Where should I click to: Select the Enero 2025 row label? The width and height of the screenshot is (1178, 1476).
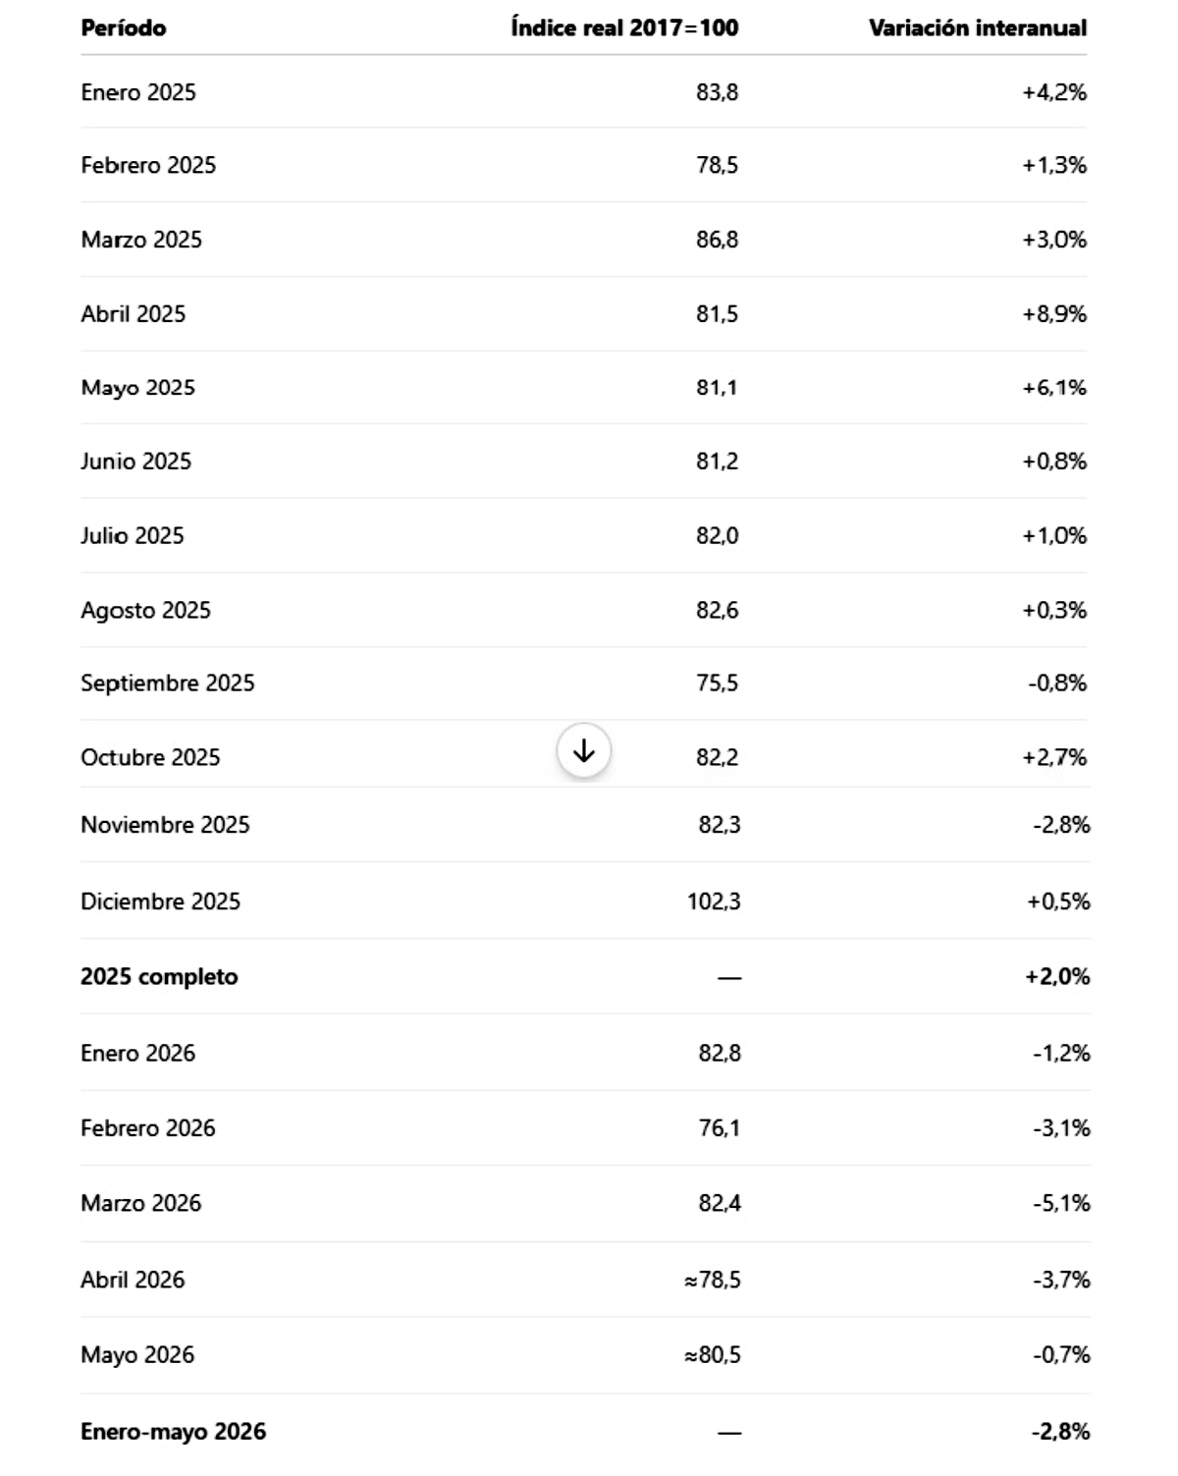pos(138,92)
